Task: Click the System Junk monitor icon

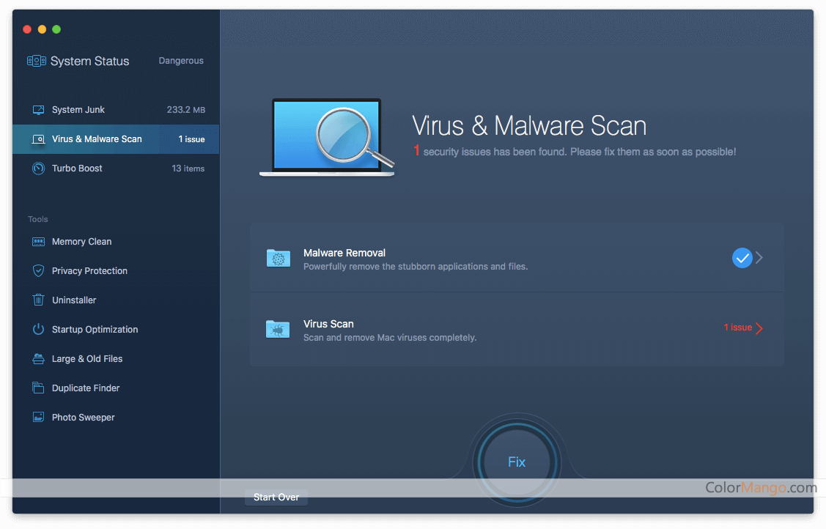Action: coord(38,110)
